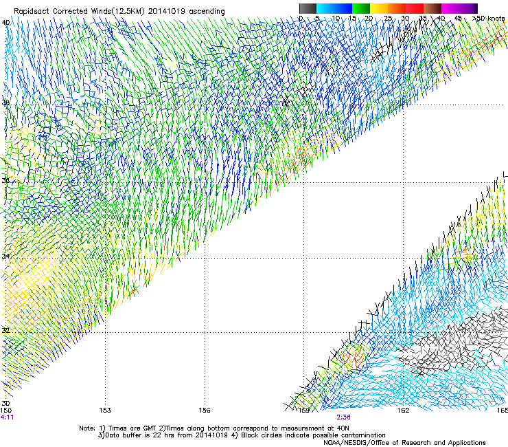Click the brown 35-40 knots legend segment
The height and width of the screenshot is (447, 508).
432,8
